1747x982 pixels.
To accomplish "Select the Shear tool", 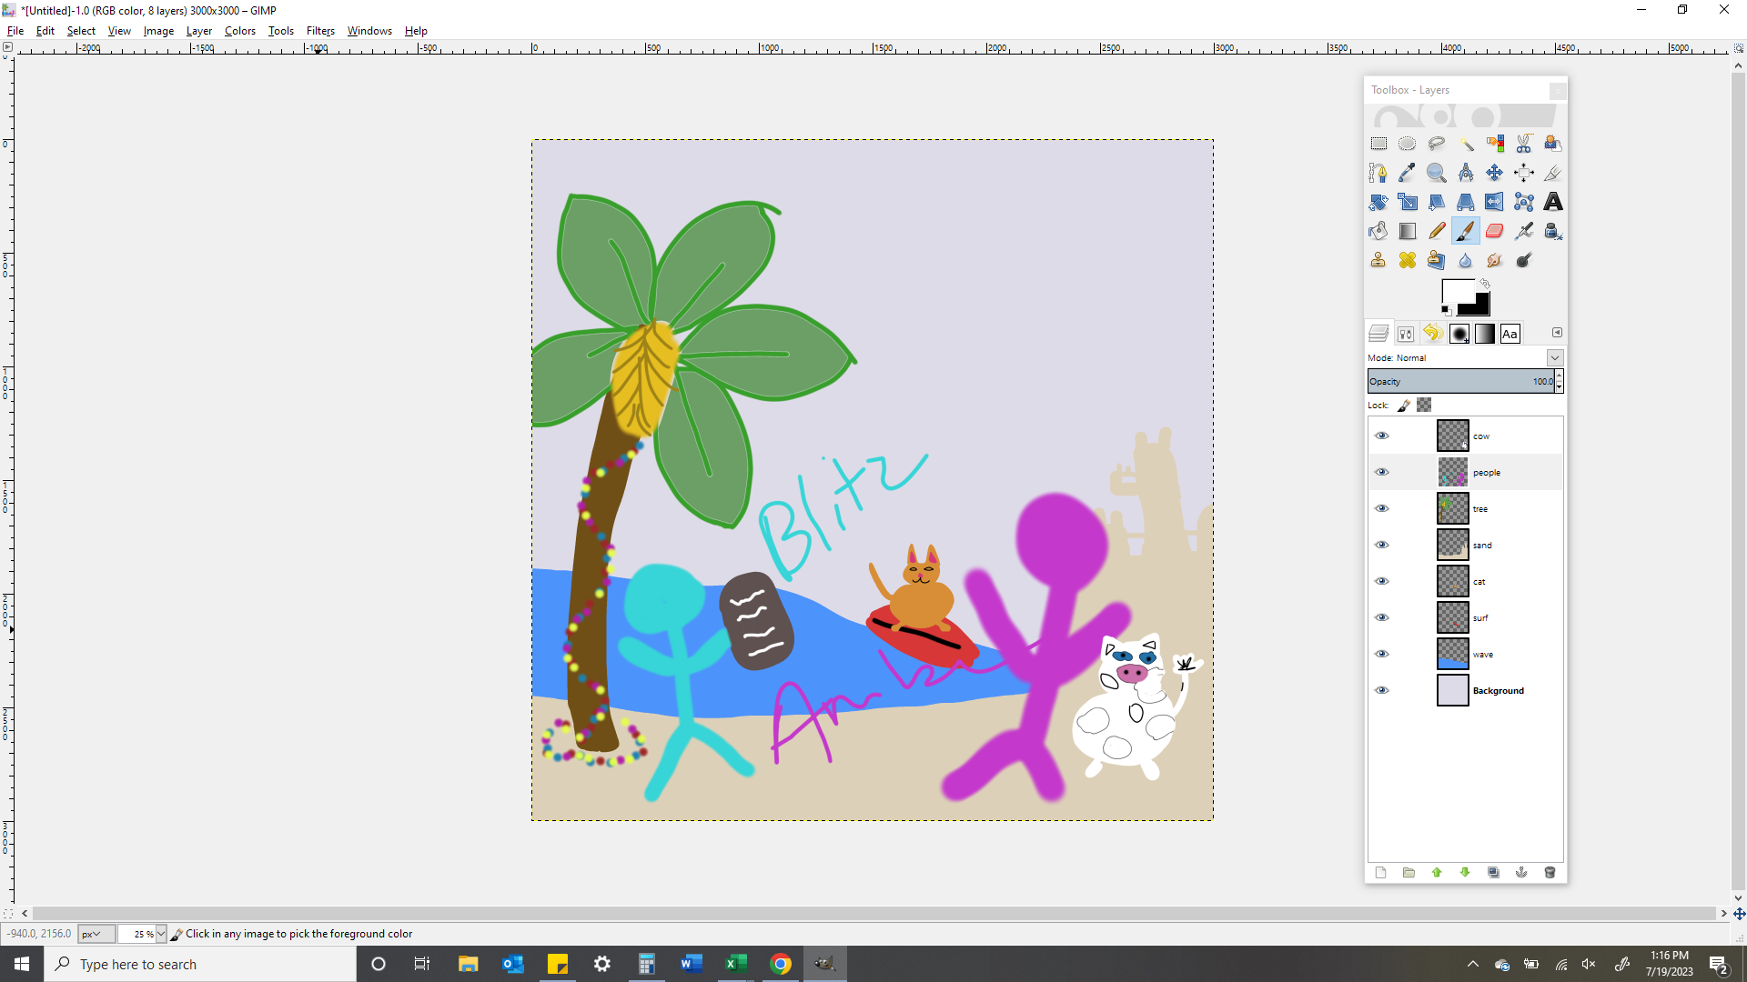I will click(x=1437, y=202).
